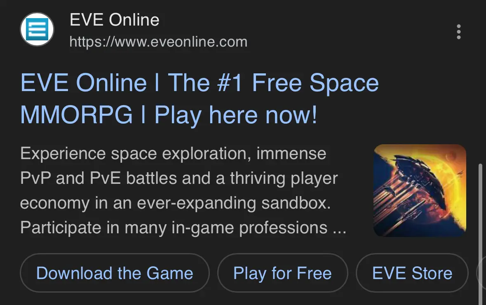Viewport: 486px width, 305px height.
Task: Click 'MMORPG | Play here now!' title line
Action: coord(169,115)
